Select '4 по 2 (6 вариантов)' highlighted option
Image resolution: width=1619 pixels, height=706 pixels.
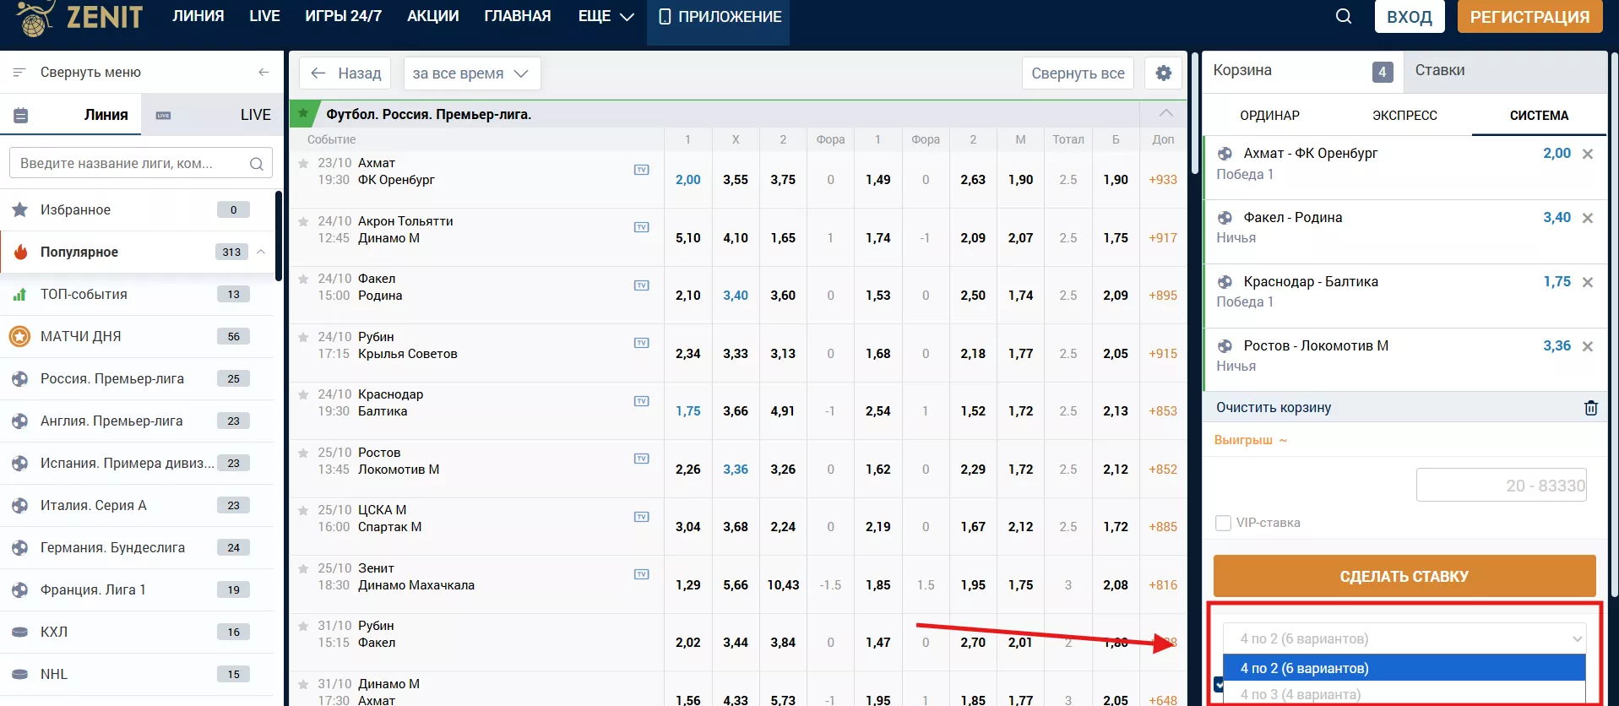[1404, 668]
